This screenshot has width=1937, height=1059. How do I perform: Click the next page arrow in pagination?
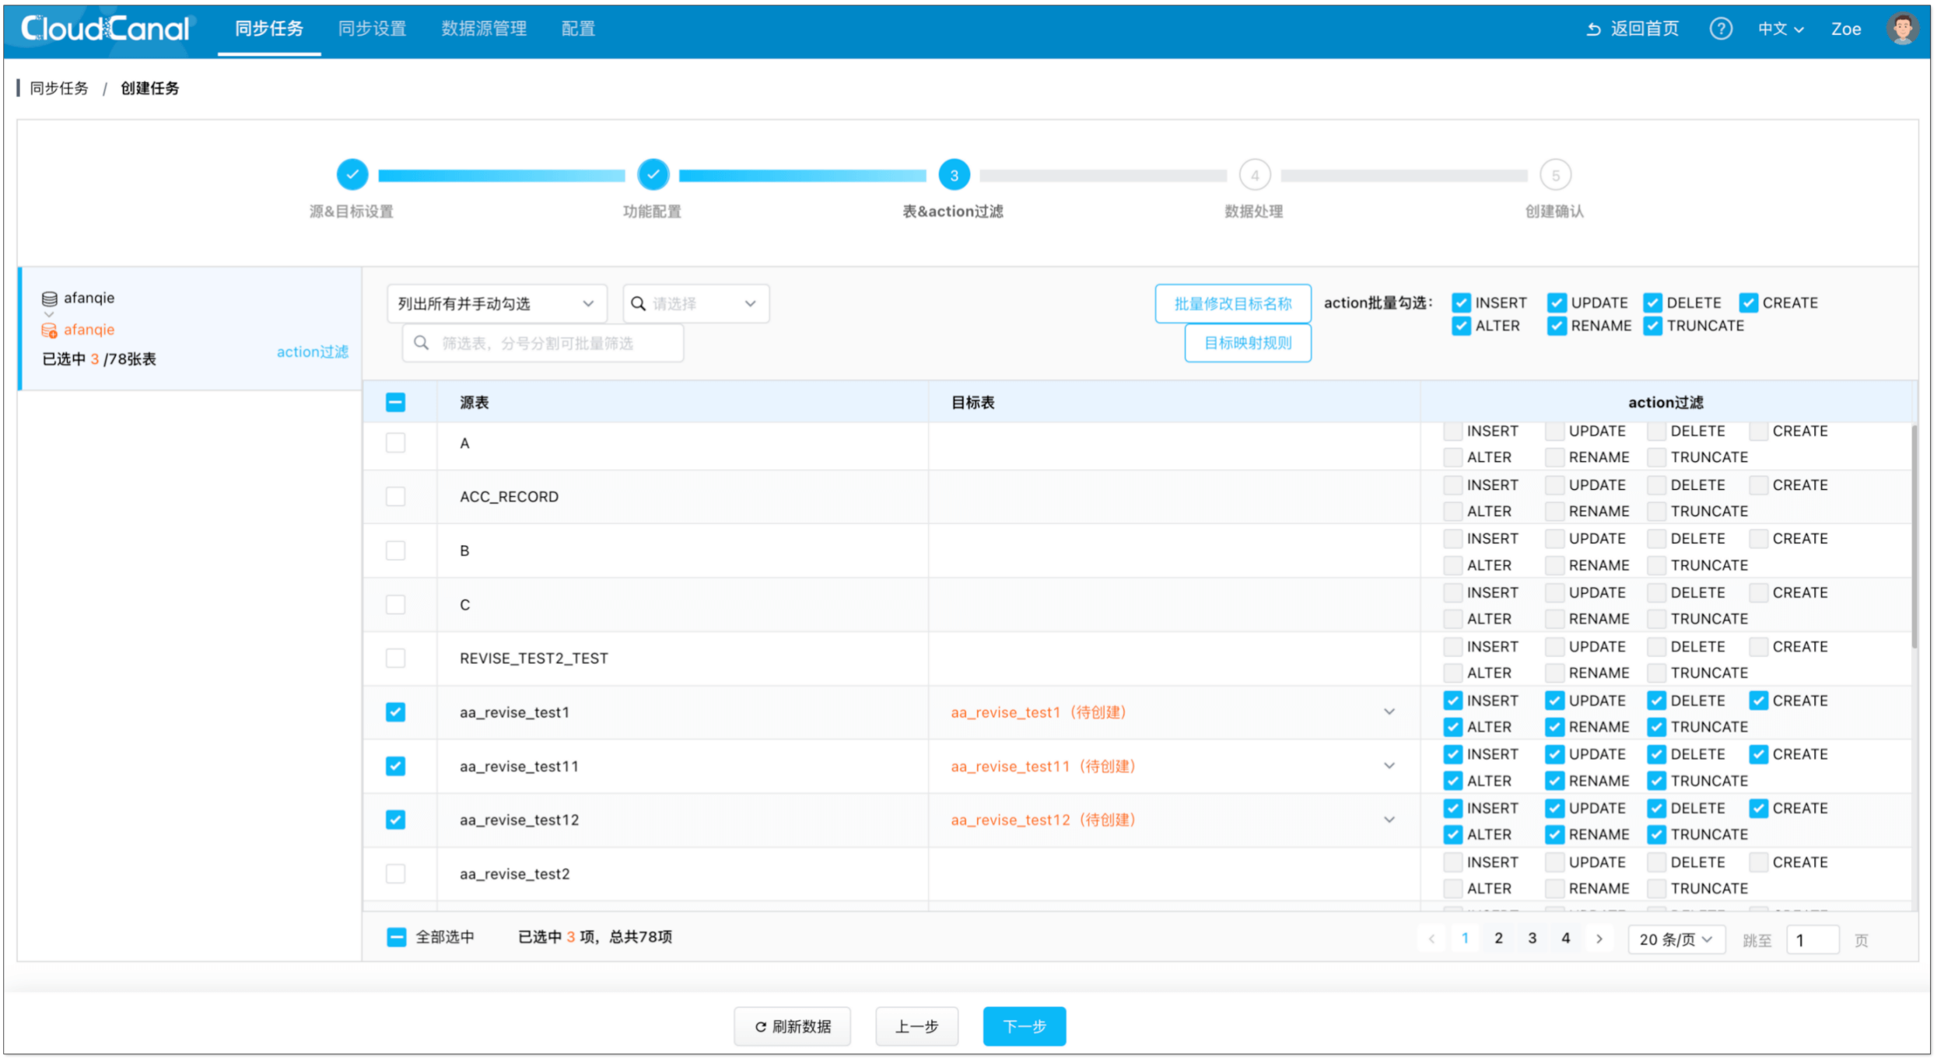1599,938
